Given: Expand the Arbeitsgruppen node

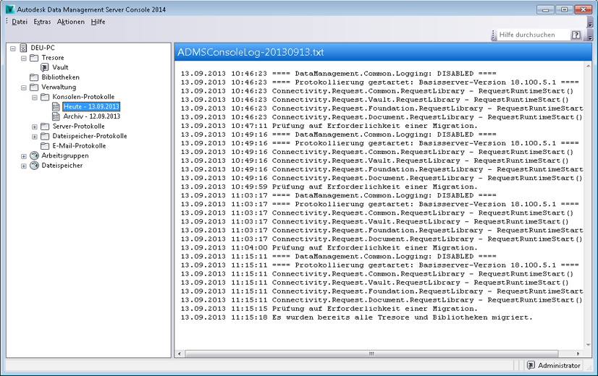Looking at the screenshot, I should (x=24, y=156).
